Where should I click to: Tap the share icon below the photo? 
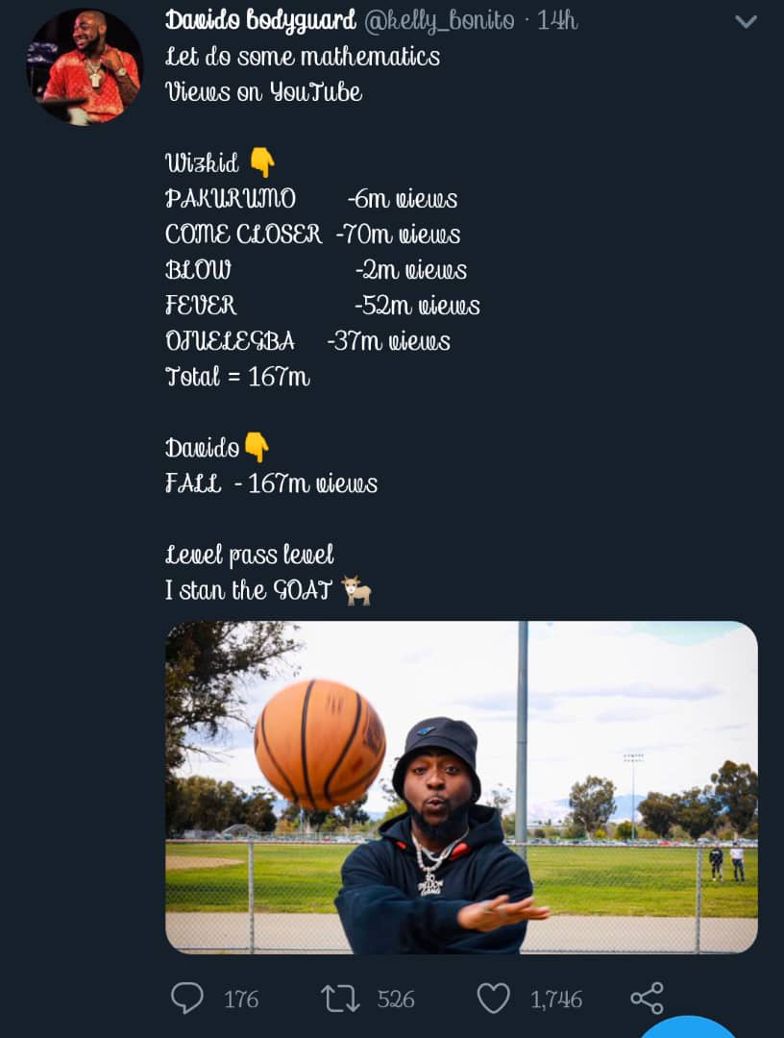(x=647, y=999)
